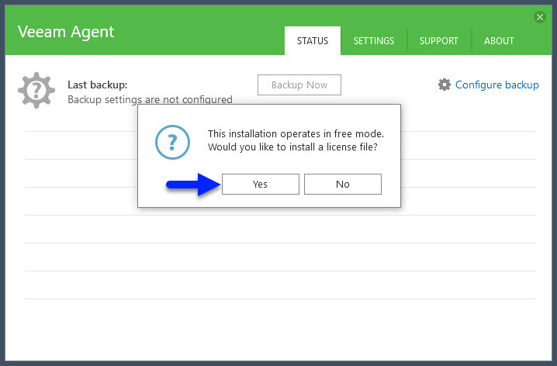The width and height of the screenshot is (557, 366).
Task: Click the 'operates in free mode' message
Action: [x=296, y=133]
